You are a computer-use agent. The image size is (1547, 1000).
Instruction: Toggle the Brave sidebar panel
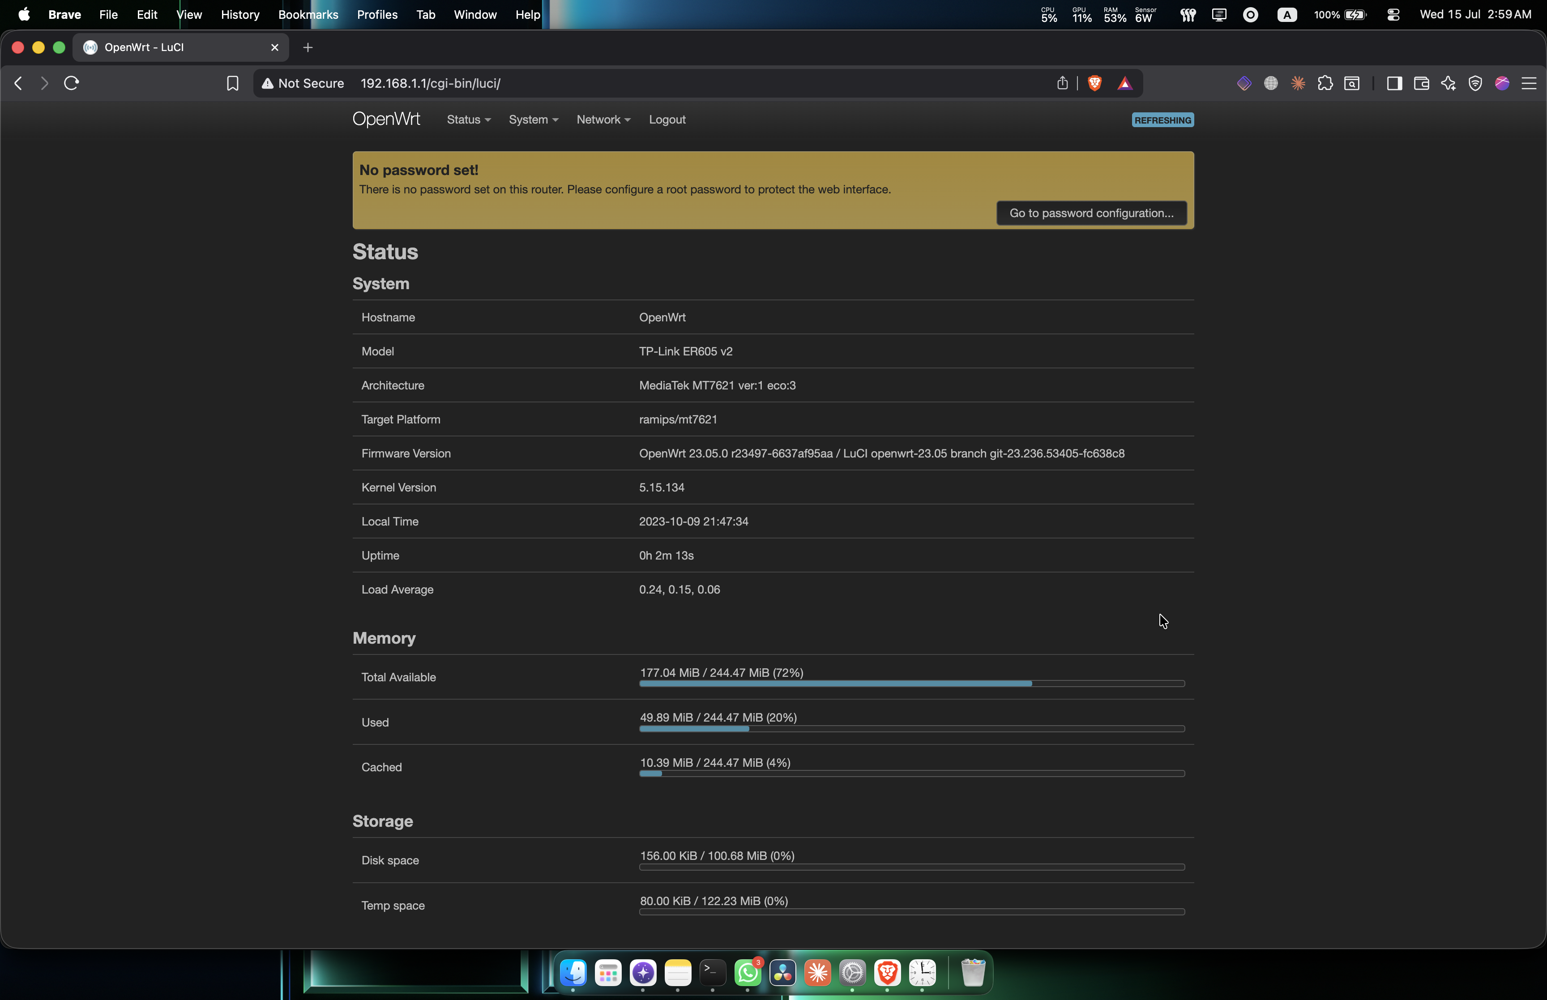[x=1394, y=83]
